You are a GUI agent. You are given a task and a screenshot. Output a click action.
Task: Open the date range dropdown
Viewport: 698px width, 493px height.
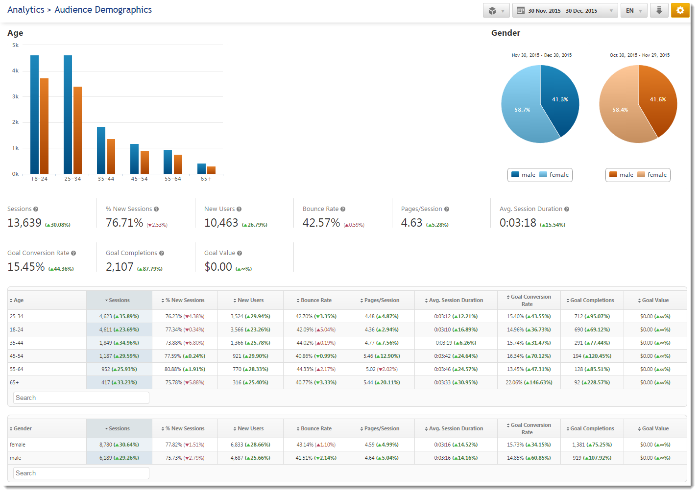click(565, 10)
